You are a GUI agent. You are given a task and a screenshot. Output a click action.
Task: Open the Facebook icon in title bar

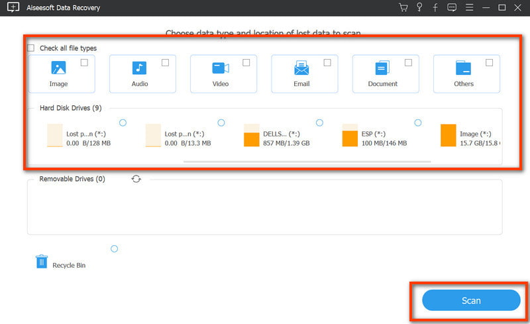point(435,7)
